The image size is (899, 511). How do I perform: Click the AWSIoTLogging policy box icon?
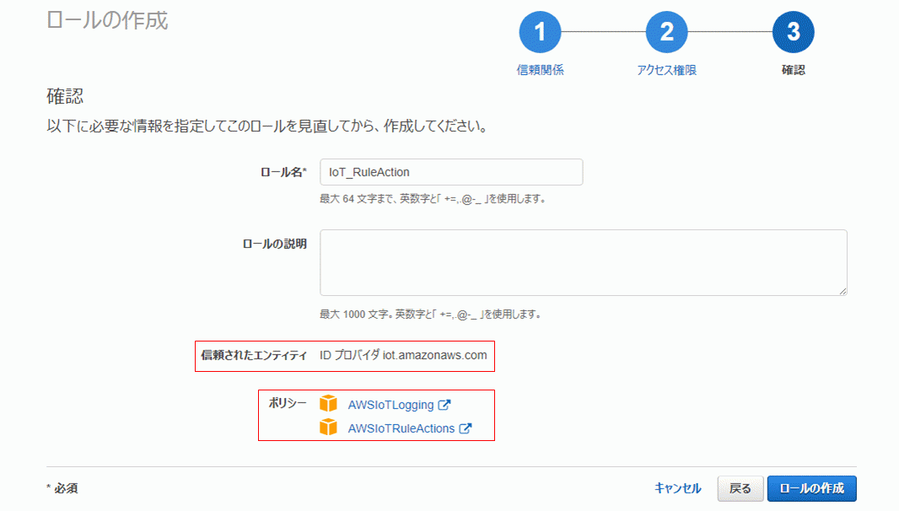tap(329, 404)
